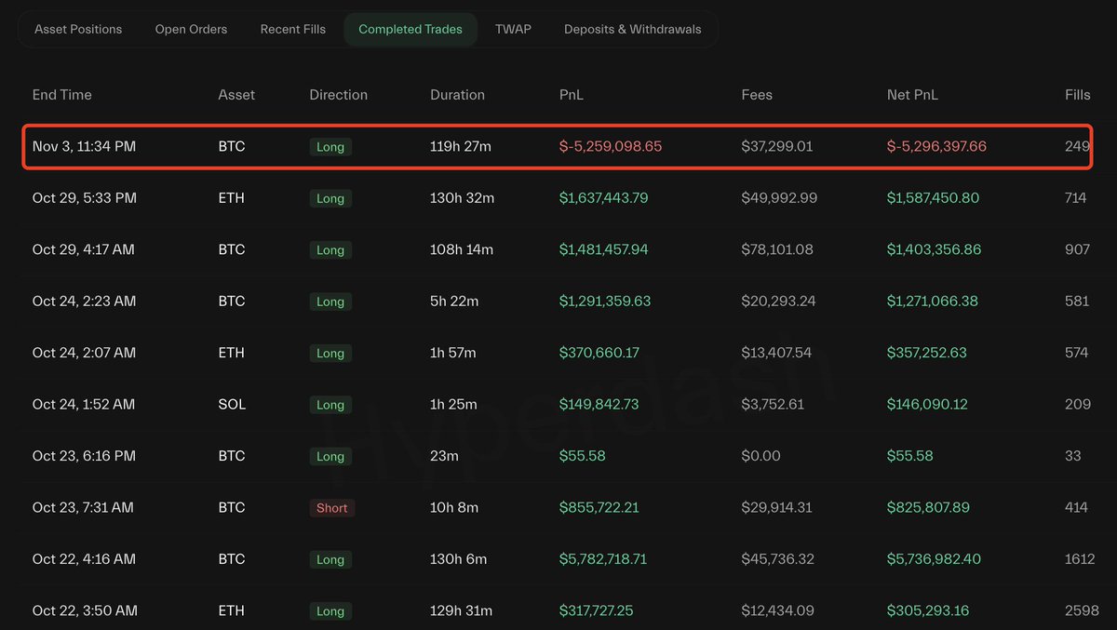Click the Asset column header
1117x630 pixels.
(236, 95)
